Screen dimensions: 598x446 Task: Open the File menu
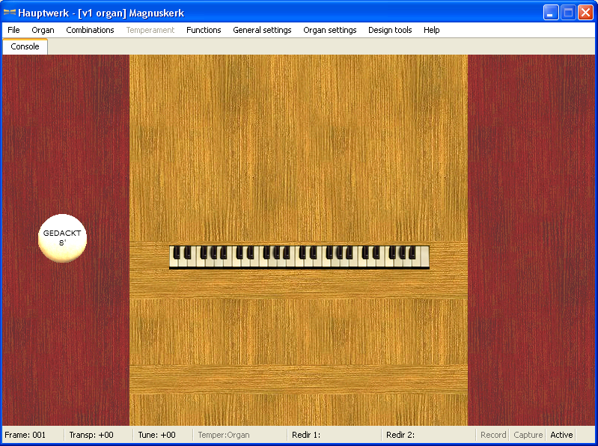pos(13,30)
